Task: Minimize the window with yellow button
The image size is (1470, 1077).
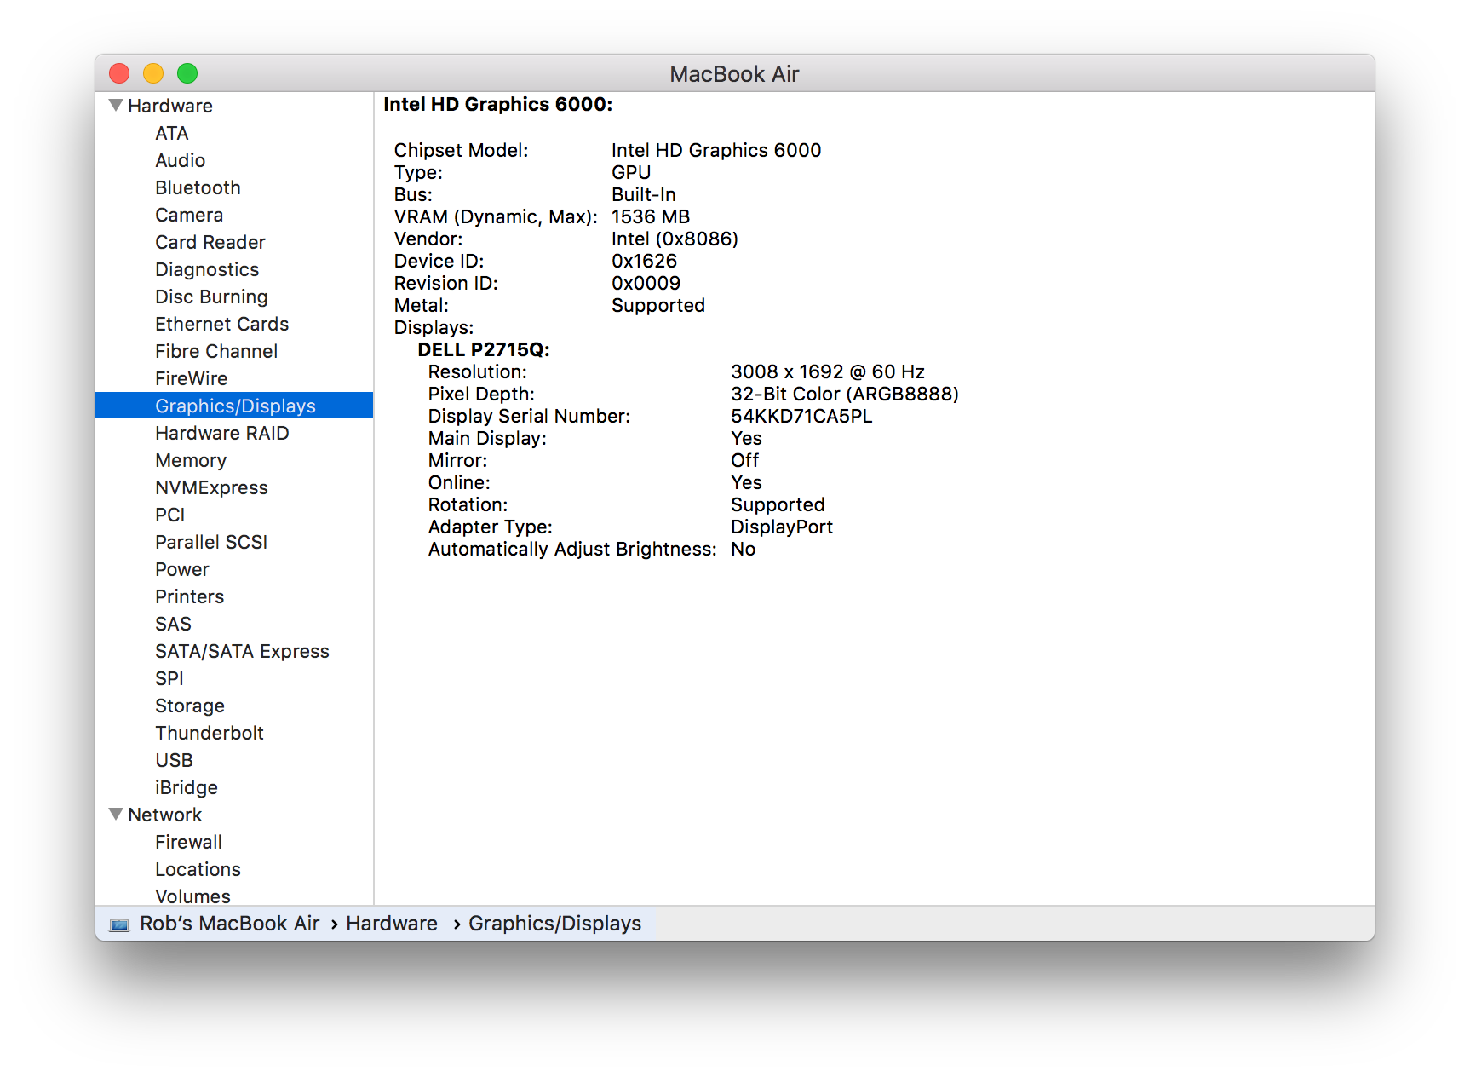Action: coord(153,73)
